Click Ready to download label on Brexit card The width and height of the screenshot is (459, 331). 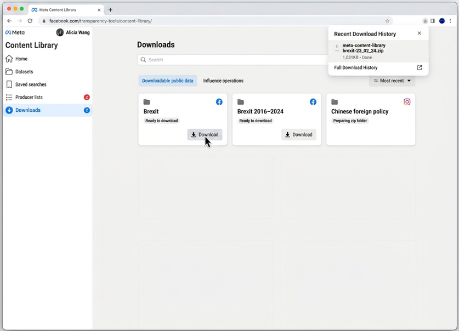pyautogui.click(x=162, y=121)
